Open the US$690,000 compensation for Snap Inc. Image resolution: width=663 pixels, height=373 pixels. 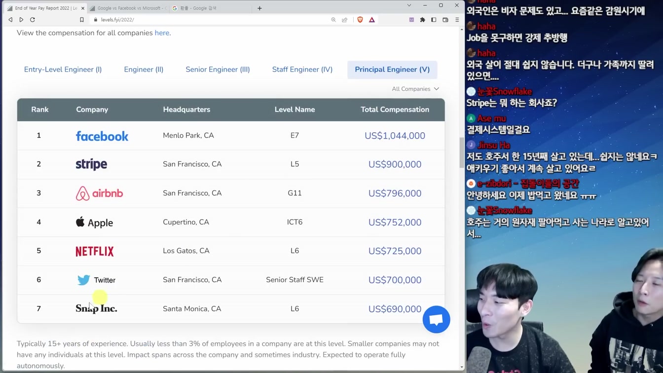(x=395, y=309)
